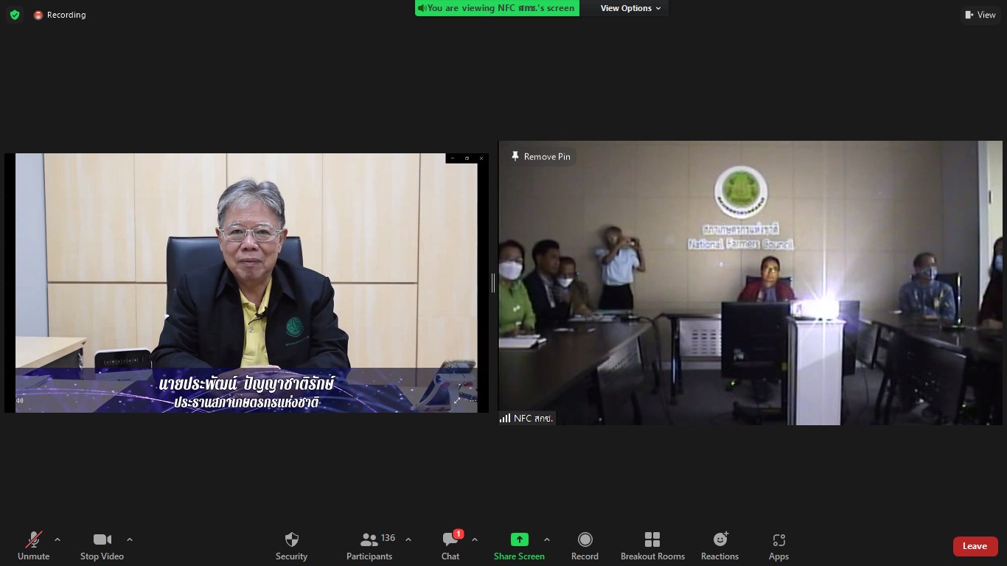The width and height of the screenshot is (1007, 566).
Task: Leave the meeting
Action: click(975, 546)
